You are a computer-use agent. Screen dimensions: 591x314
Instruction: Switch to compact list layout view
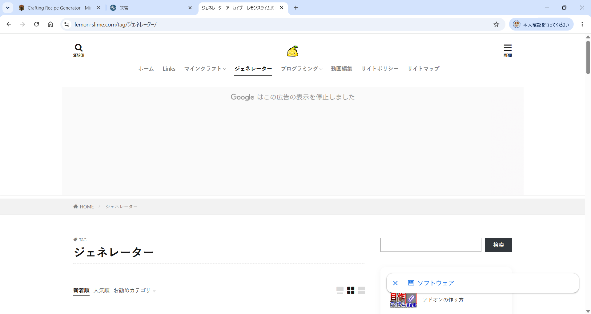pyautogui.click(x=362, y=290)
